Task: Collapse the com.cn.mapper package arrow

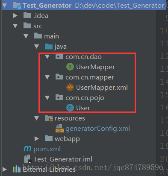Action: [x=47, y=77]
